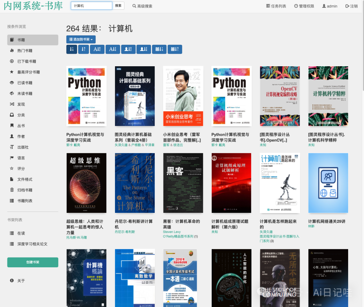Focus the search field containing 计算机
The width and height of the screenshot is (364, 307).
91,6
